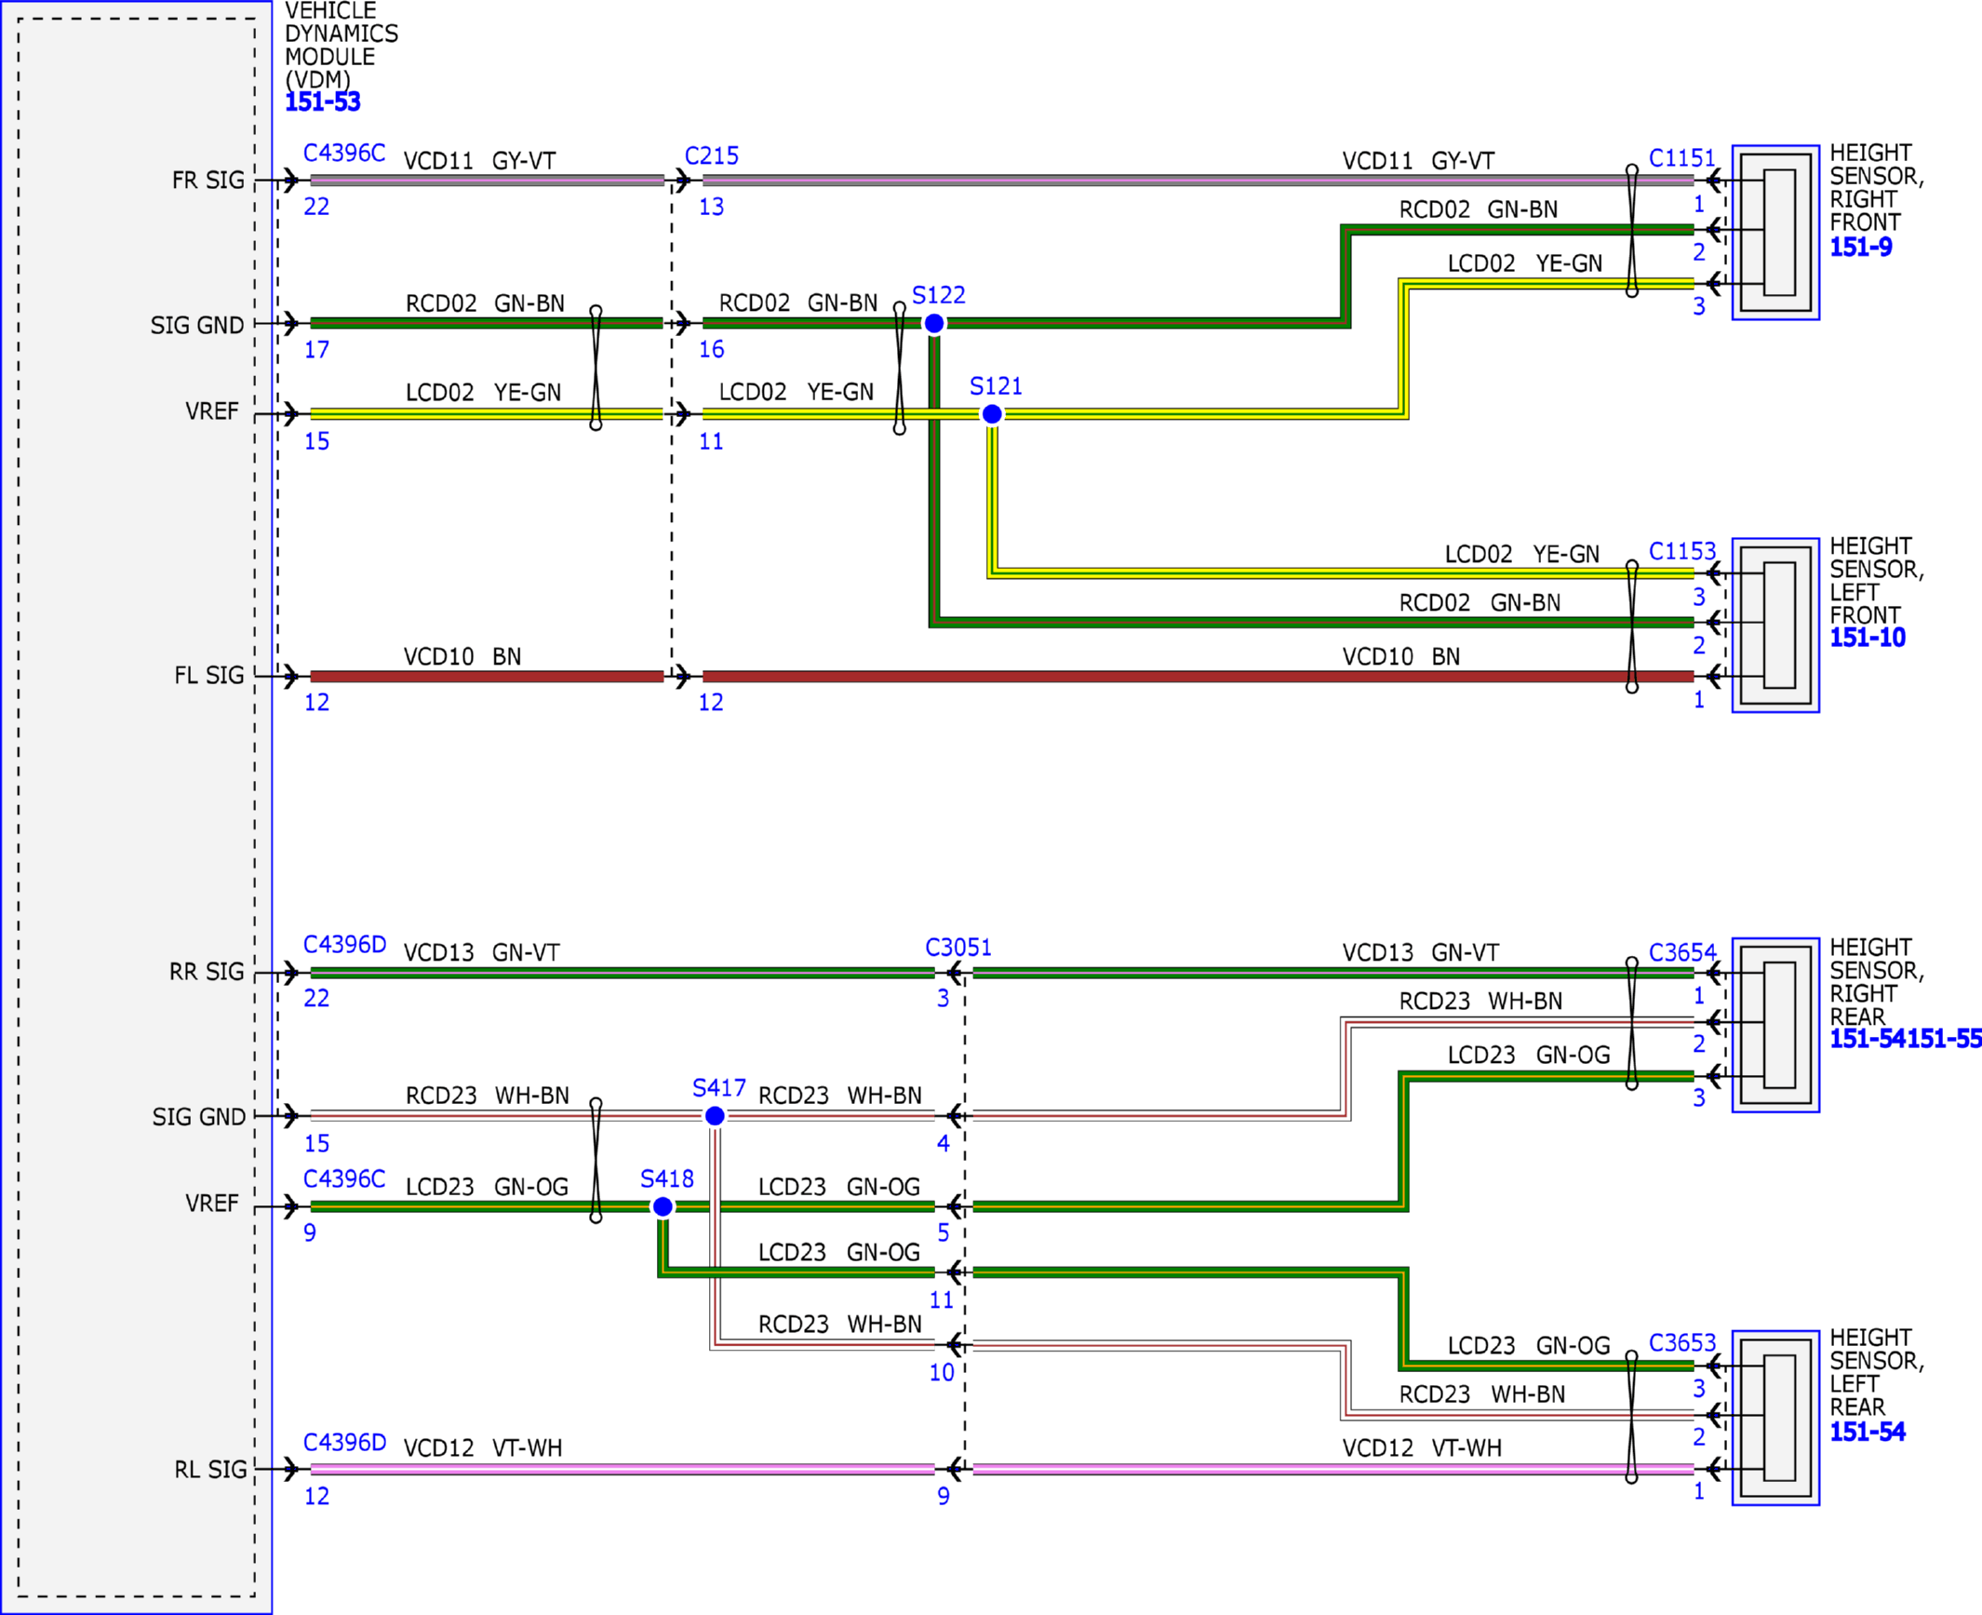Select the S121 splice label
This screenshot has width=1982, height=1615.
tap(996, 386)
